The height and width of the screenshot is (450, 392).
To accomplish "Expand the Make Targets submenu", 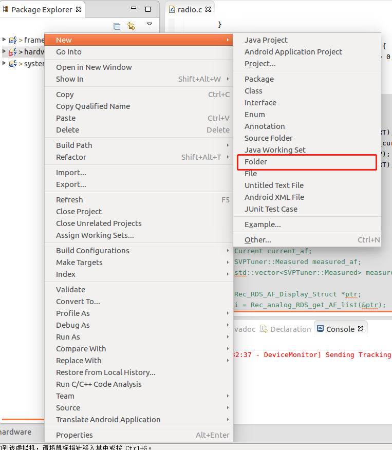I will pos(139,262).
